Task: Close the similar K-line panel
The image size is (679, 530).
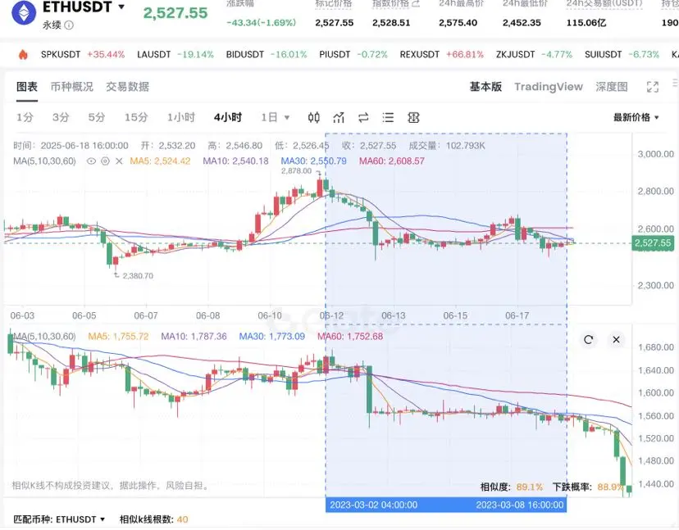Action: (x=616, y=340)
